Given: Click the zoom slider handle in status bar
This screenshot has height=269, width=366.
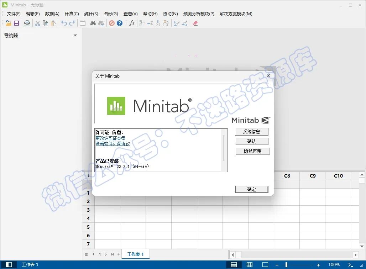Looking at the screenshot, I should pyautogui.click(x=286, y=265).
